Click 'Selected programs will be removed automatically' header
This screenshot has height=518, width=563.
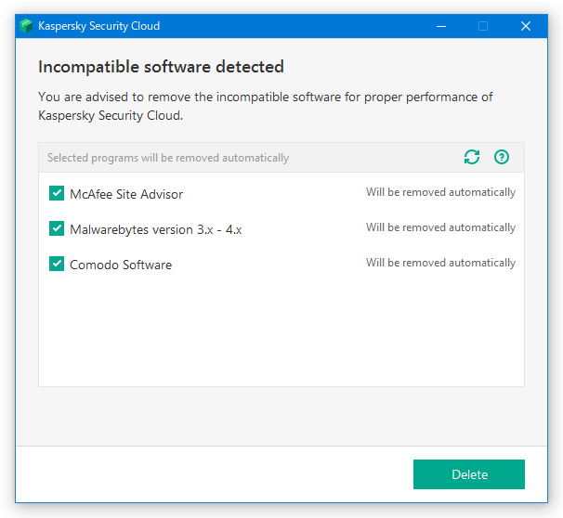(x=168, y=158)
